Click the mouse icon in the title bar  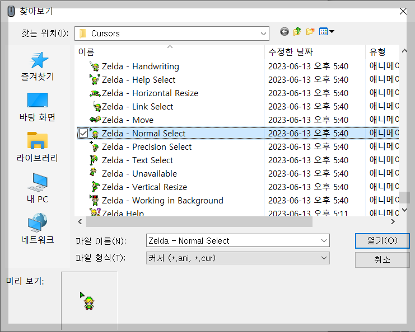click(11, 11)
